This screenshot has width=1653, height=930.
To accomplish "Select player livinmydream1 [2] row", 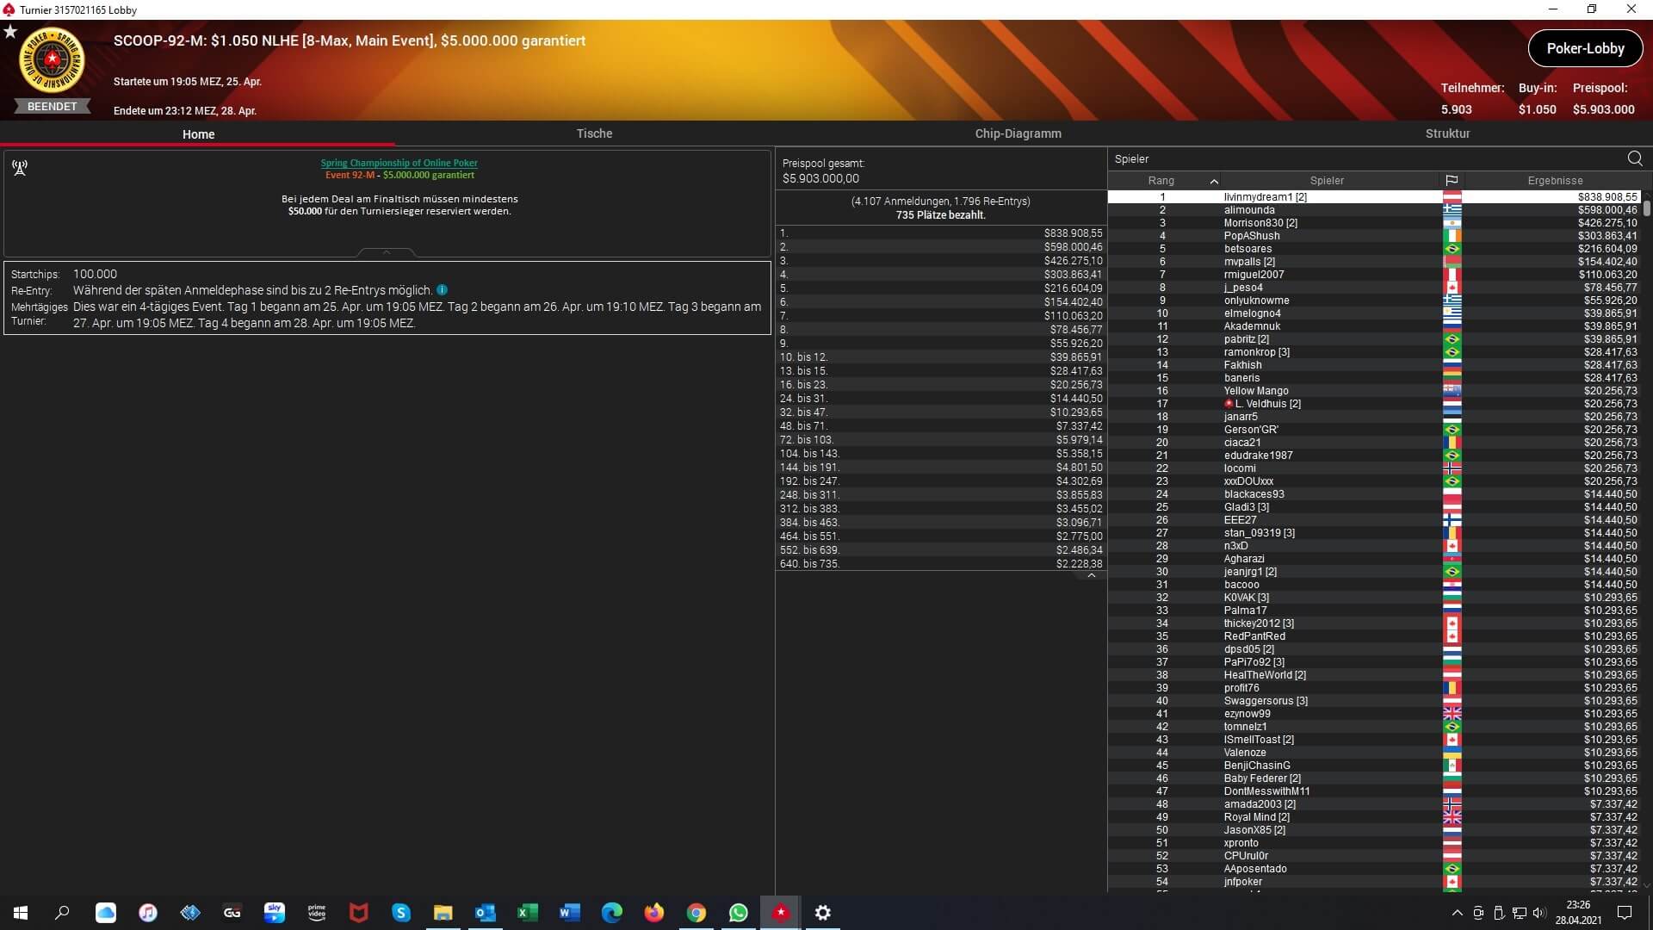I will [1374, 197].
